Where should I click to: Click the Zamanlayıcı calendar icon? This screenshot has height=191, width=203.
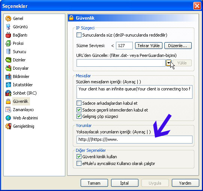coord(8,110)
